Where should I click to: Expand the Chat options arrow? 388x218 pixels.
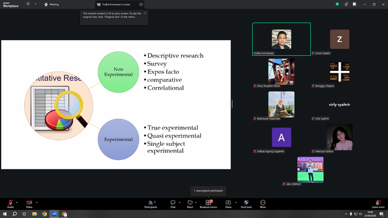click(179, 202)
